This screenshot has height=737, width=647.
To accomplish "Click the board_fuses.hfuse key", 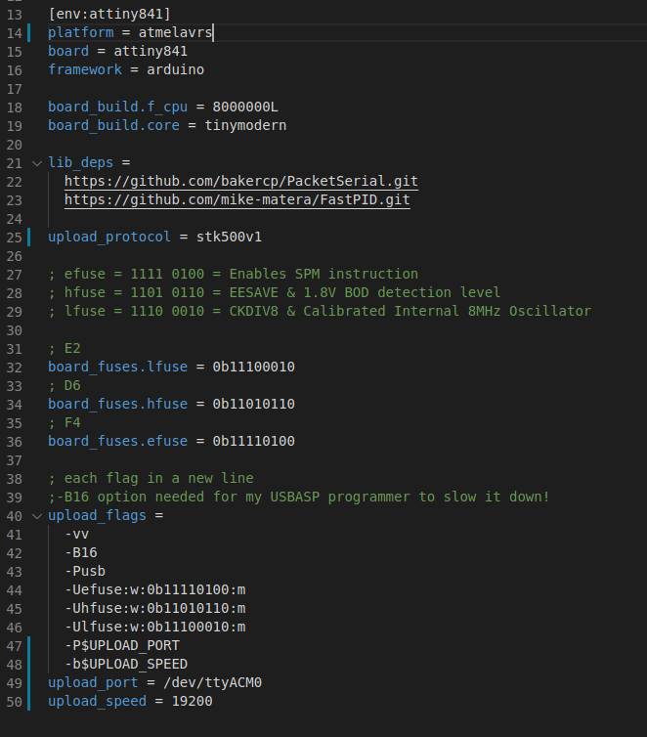I will click(117, 404).
